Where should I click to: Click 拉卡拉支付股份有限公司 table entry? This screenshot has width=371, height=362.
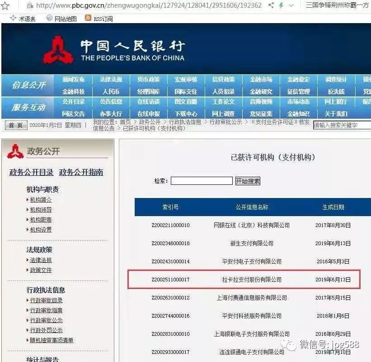pos(252,280)
